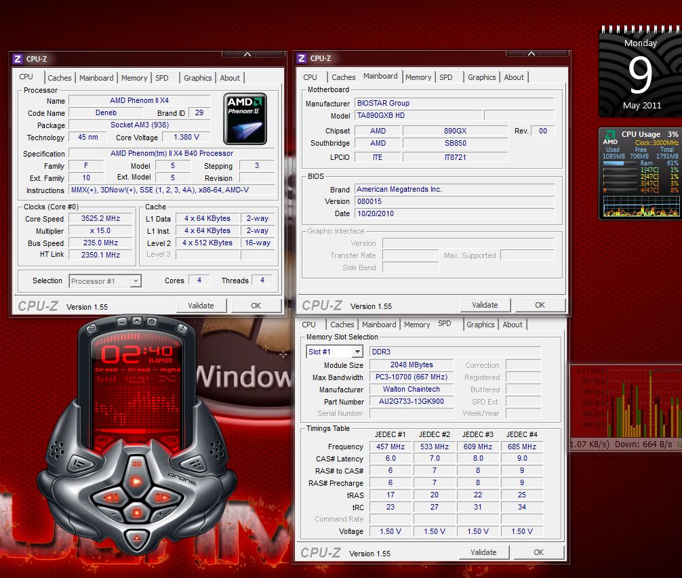This screenshot has height=578, width=682.
Task: Open SPD tab in the processor window
Action: tap(162, 78)
